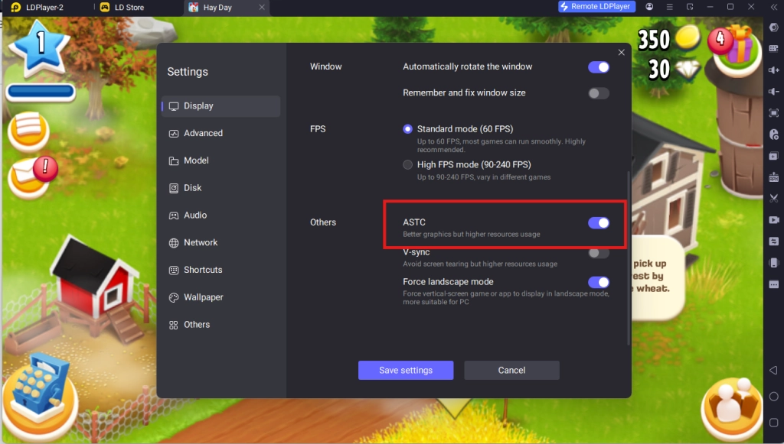Screen dimensions: 784x444
Task: Click the install APK icon
Action: click(774, 177)
